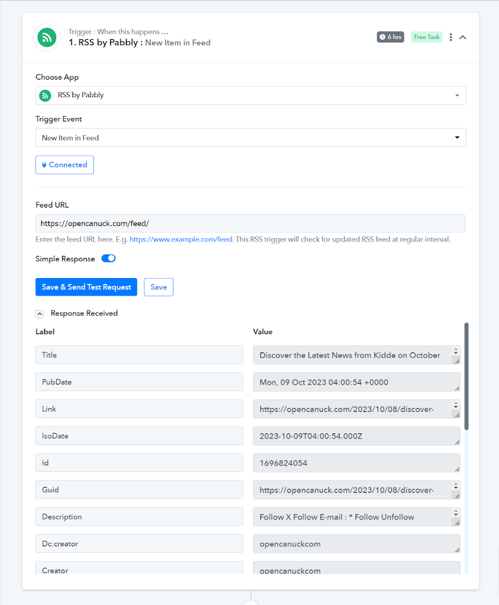The width and height of the screenshot is (499, 605).
Task: Collapse the Response Received section
Action: tap(39, 314)
